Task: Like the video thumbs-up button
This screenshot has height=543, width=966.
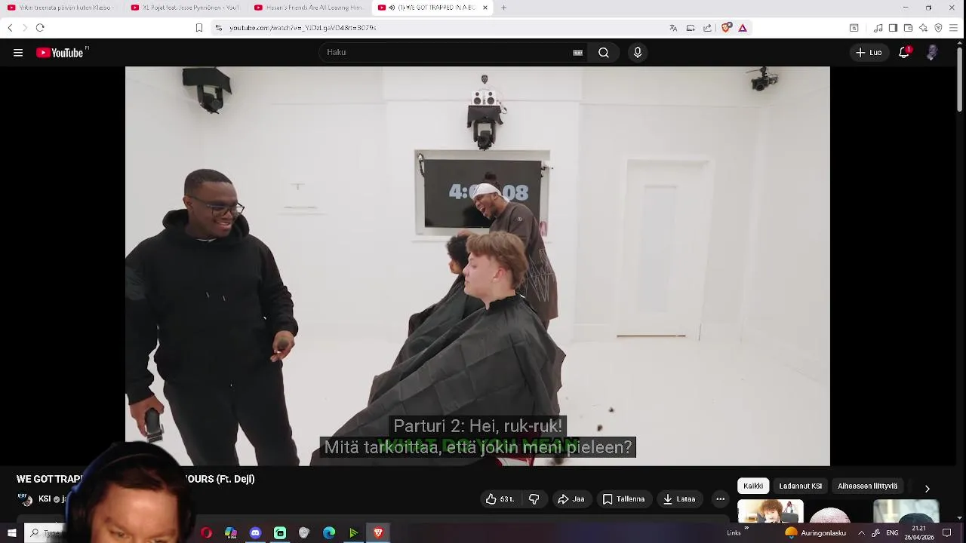Action: click(499, 499)
